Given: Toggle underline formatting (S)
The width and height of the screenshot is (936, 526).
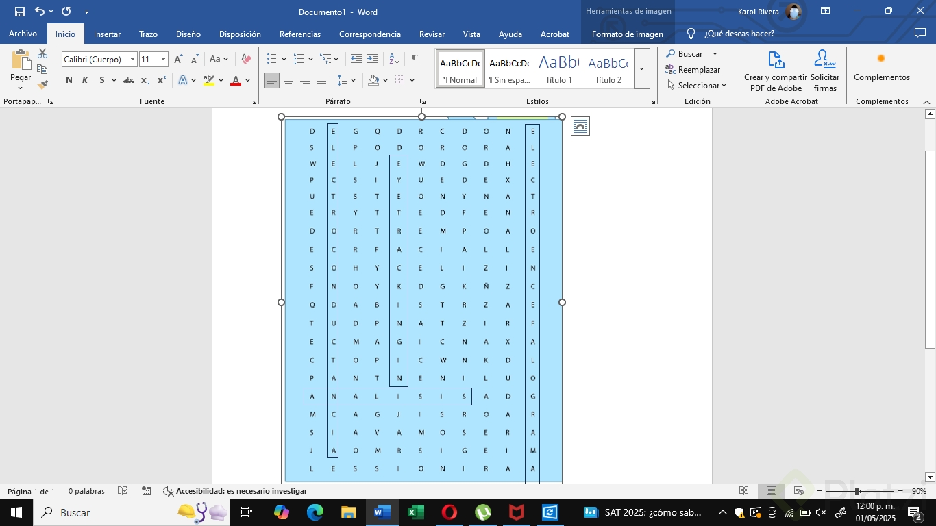Looking at the screenshot, I should (x=102, y=81).
